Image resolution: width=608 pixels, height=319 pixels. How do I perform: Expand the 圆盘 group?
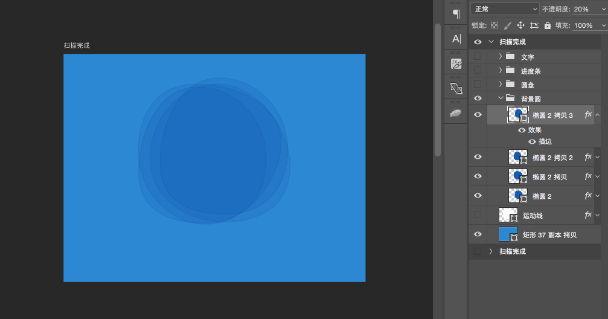click(x=500, y=84)
